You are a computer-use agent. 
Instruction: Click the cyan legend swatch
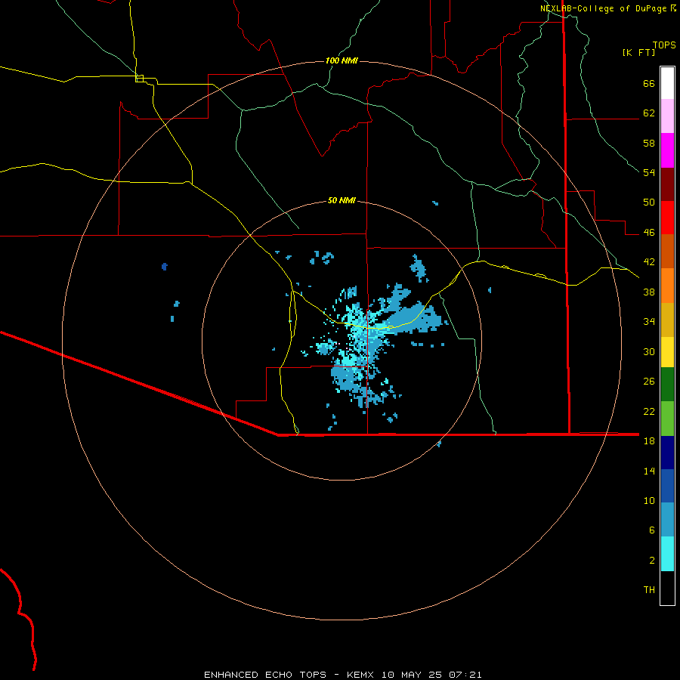(667, 554)
